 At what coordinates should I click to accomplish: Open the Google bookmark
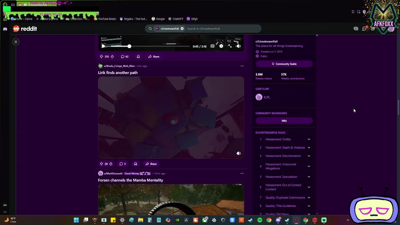pos(158,19)
